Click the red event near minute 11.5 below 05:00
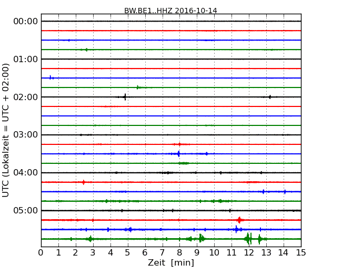 tap(239, 220)
